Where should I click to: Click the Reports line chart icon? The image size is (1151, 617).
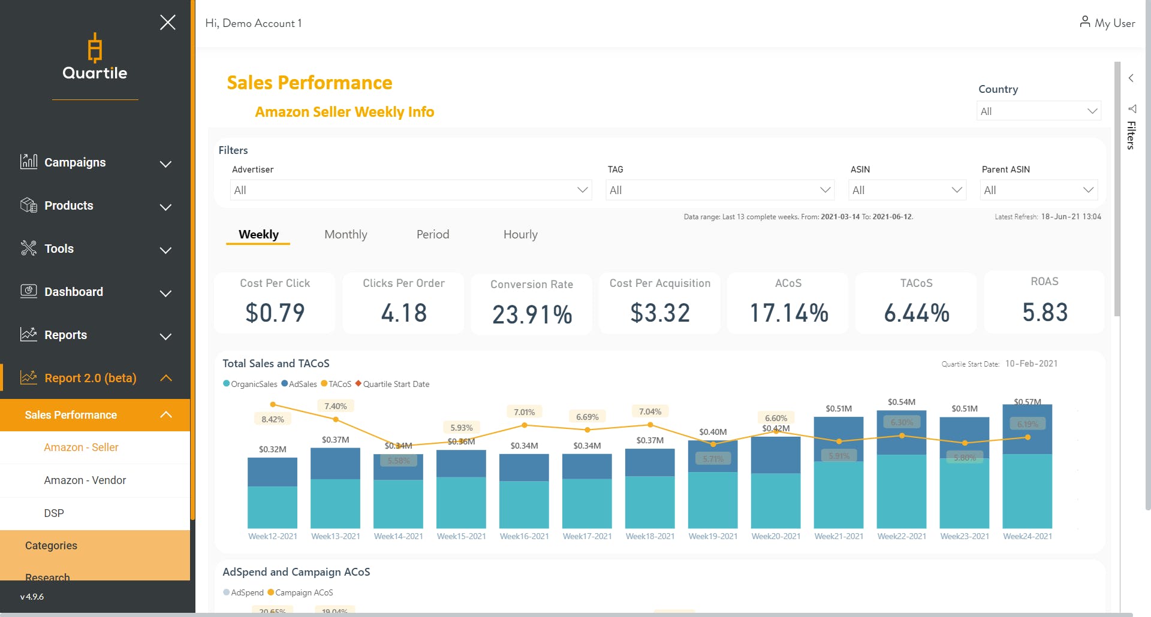pyautogui.click(x=29, y=334)
